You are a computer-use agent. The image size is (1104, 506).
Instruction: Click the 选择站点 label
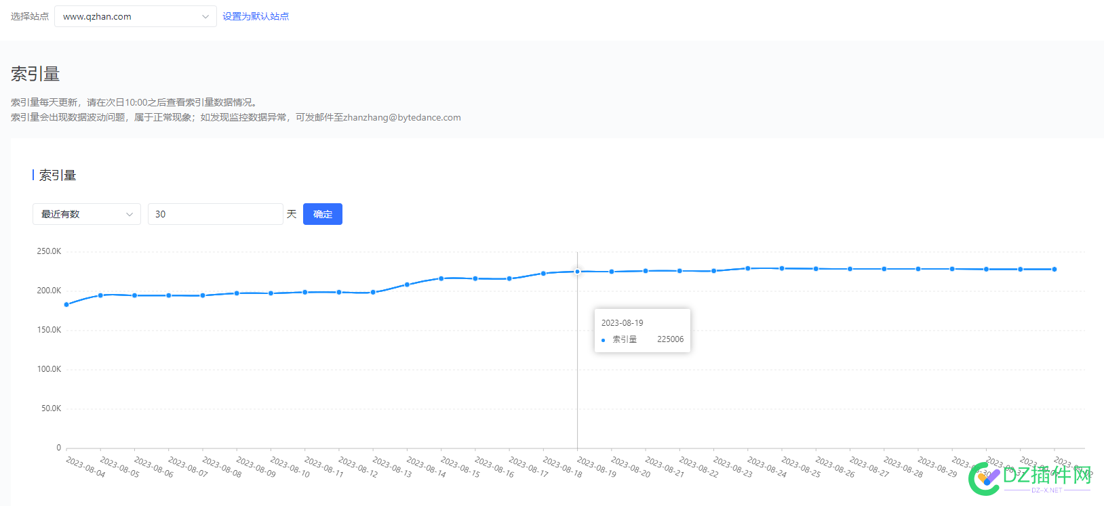coord(30,16)
